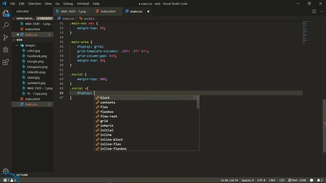The height and width of the screenshot is (183, 326).
Task: Select 'contents' from the suggestion list
Action: click(x=146, y=103)
